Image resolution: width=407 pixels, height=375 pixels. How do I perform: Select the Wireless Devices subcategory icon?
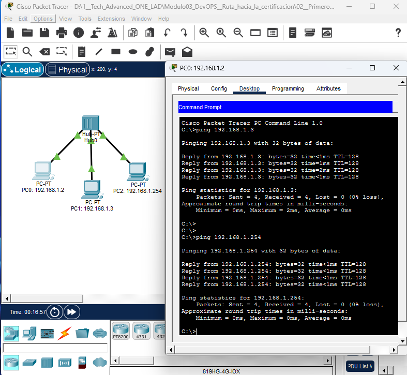point(64,363)
